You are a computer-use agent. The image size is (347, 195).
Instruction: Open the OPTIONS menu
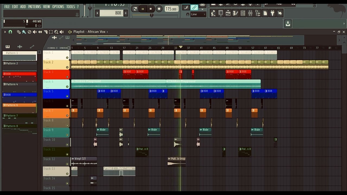pos(58,7)
